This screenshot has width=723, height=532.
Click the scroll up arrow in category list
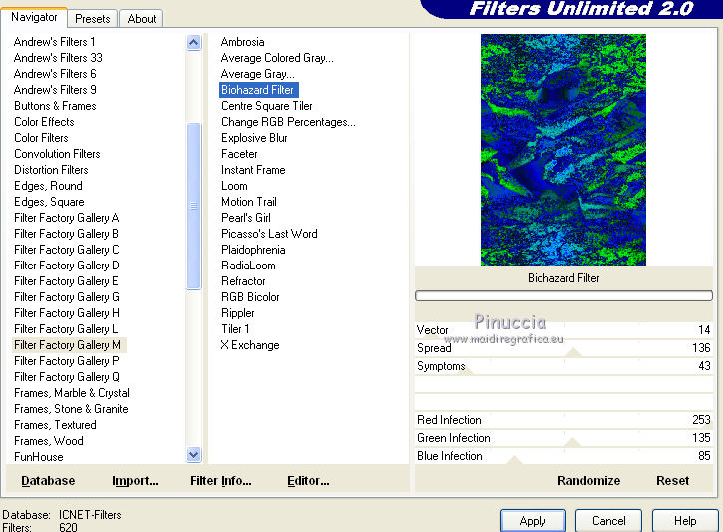[x=194, y=43]
